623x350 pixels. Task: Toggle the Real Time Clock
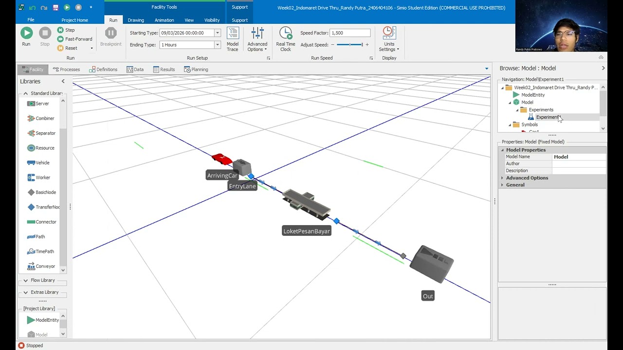click(x=286, y=39)
